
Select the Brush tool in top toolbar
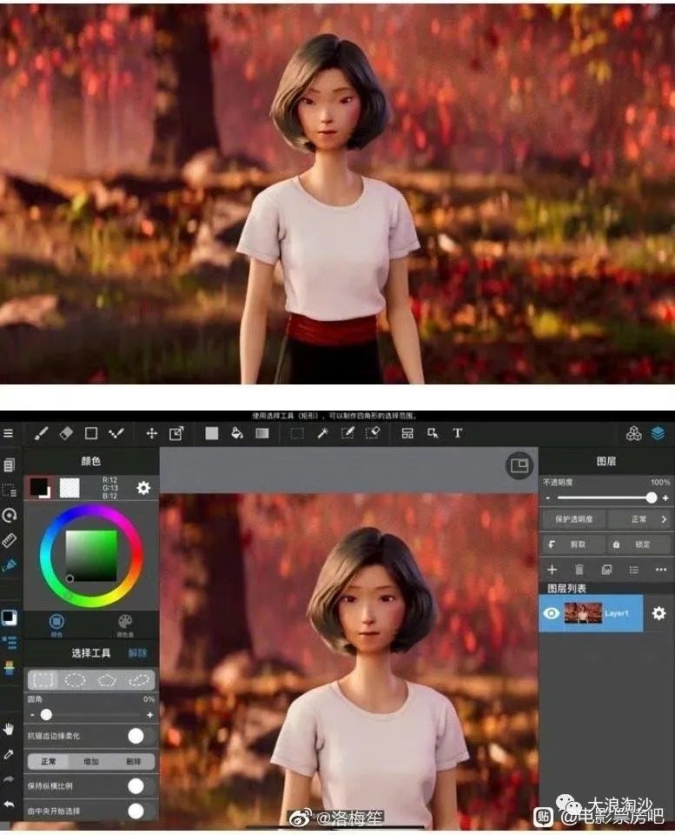click(41, 433)
